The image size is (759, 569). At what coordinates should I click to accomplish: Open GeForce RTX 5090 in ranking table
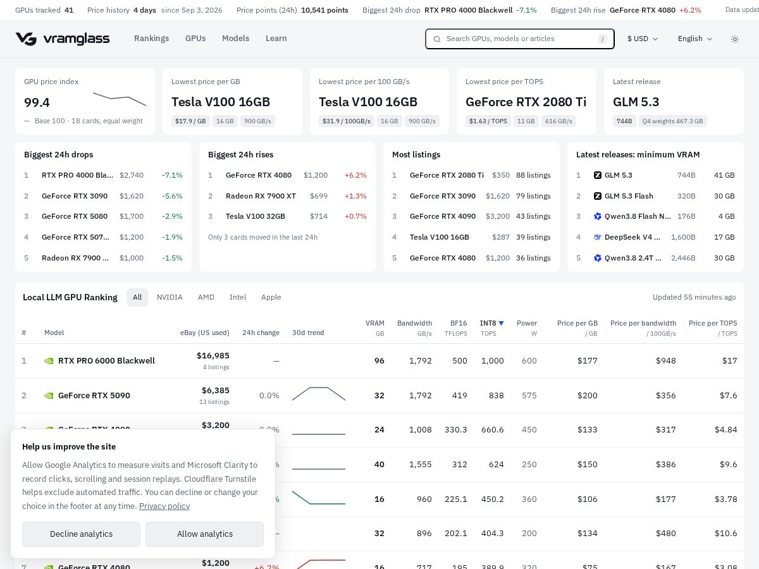[x=94, y=396]
